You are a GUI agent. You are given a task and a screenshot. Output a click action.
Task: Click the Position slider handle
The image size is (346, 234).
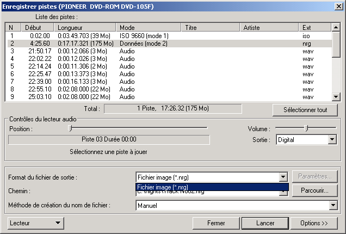[70, 128]
